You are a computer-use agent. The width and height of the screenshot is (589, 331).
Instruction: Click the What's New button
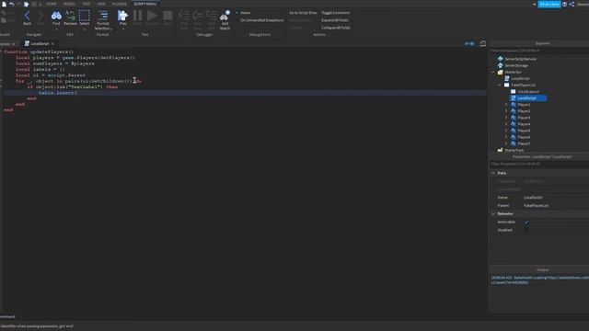coord(549,4)
